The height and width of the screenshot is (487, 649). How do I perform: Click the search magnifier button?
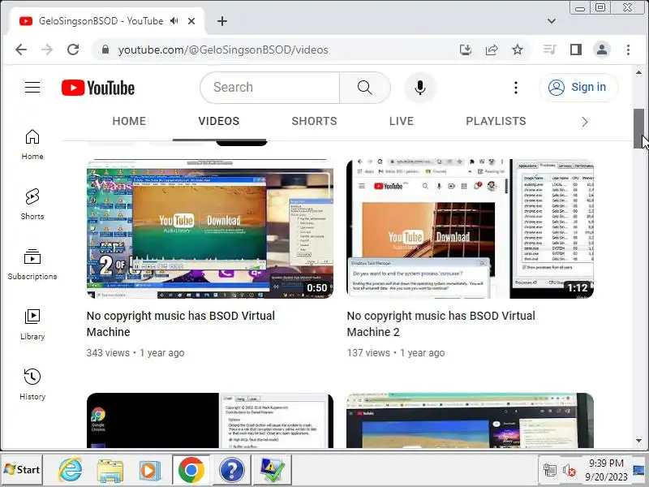point(364,88)
